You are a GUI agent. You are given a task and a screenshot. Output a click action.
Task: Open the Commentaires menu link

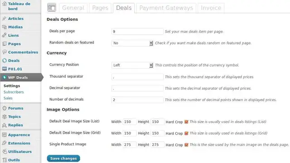pos(23,52)
